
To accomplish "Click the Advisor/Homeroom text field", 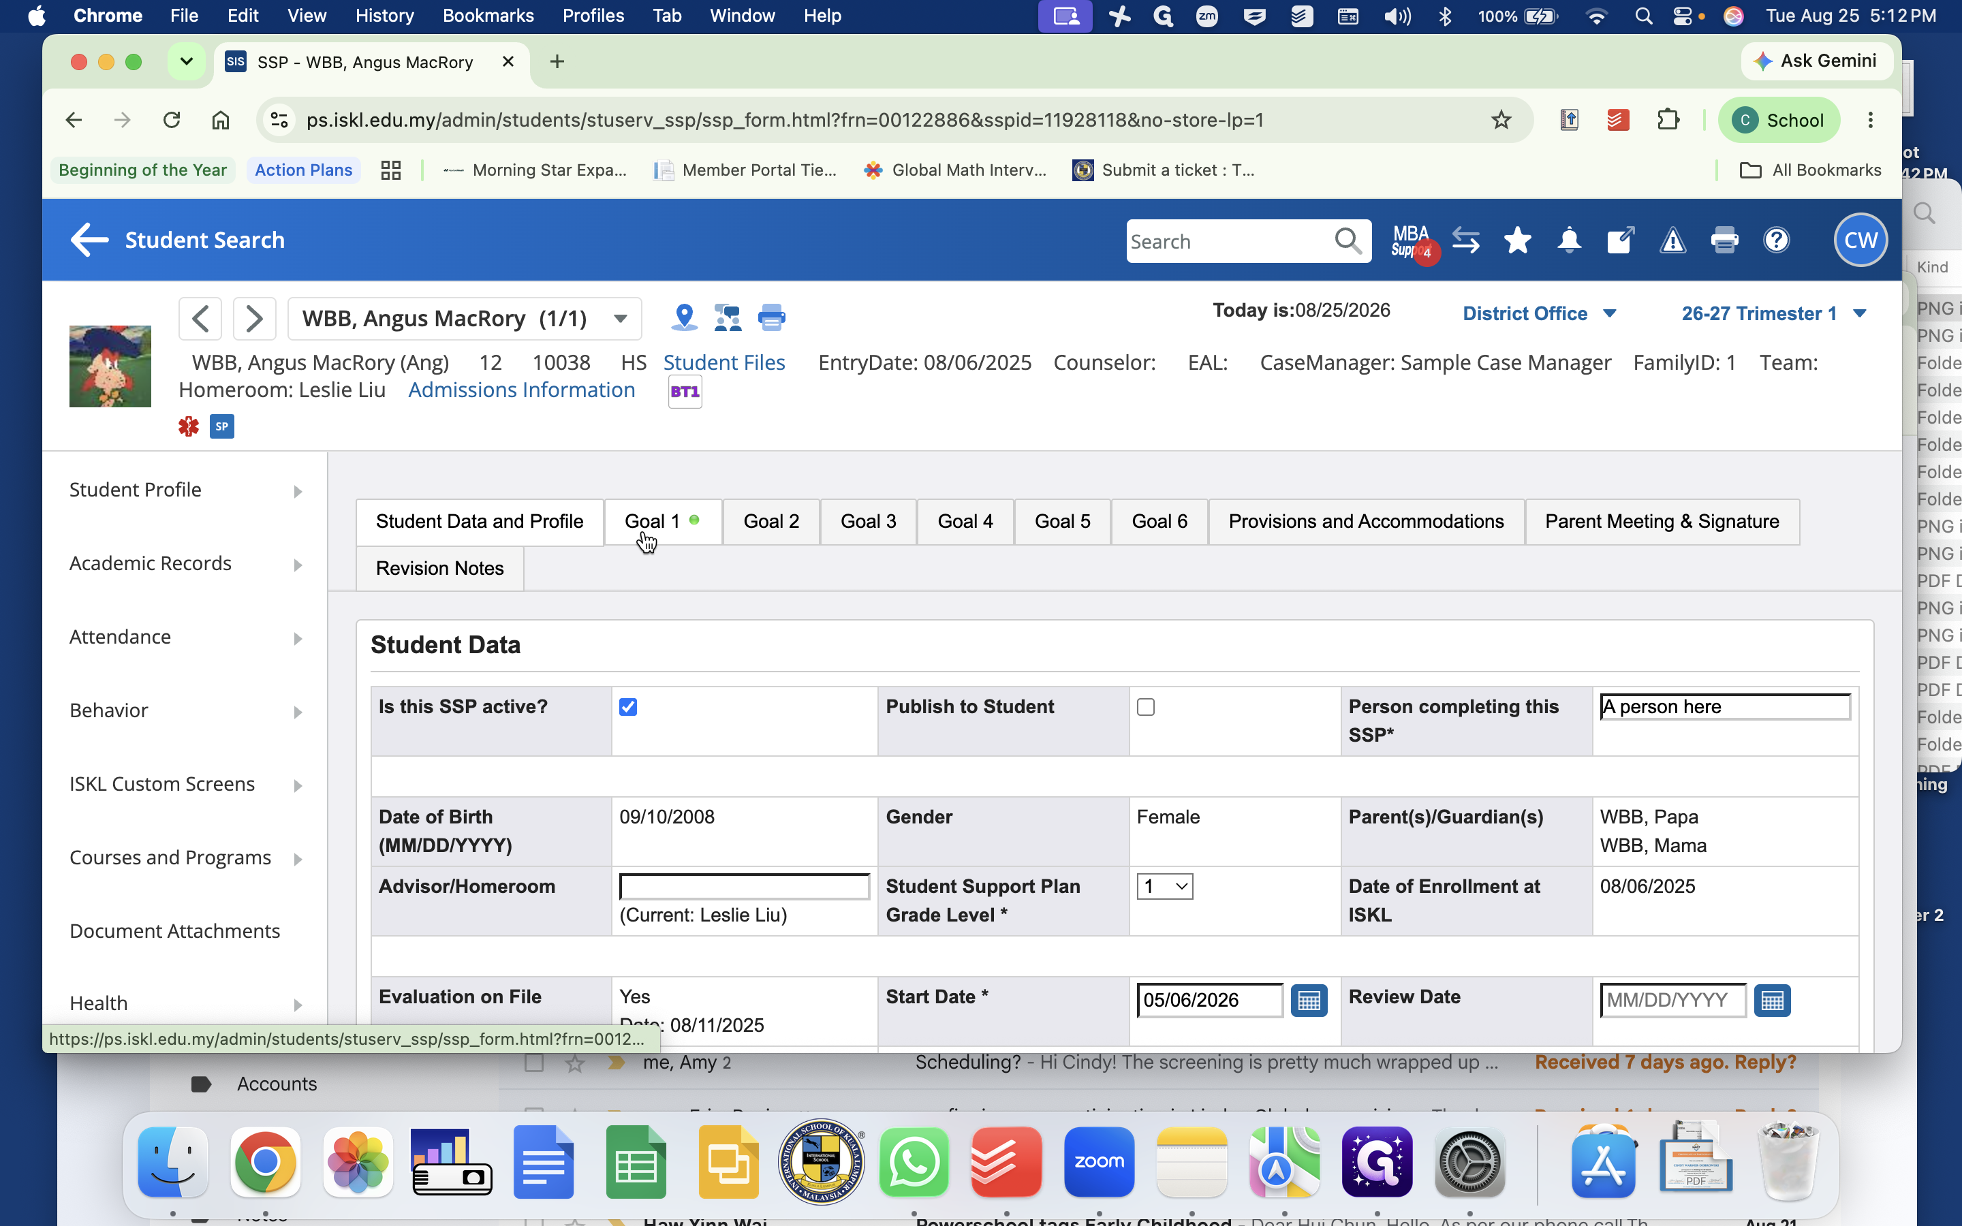I will tap(744, 886).
